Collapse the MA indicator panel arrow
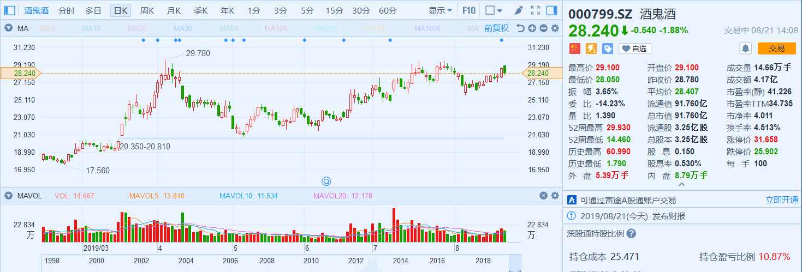 [8, 28]
